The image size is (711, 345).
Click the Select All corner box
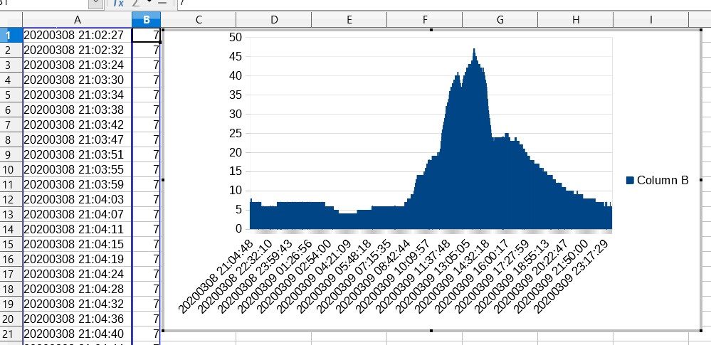pos(10,20)
